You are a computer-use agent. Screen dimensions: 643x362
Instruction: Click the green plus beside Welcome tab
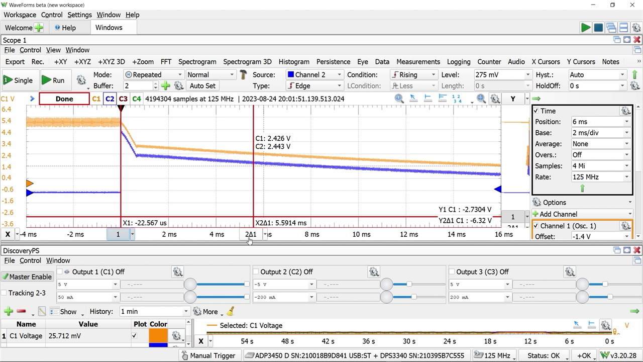click(x=38, y=28)
